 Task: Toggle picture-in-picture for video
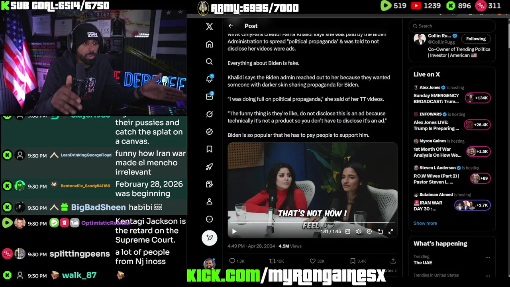pos(380,232)
